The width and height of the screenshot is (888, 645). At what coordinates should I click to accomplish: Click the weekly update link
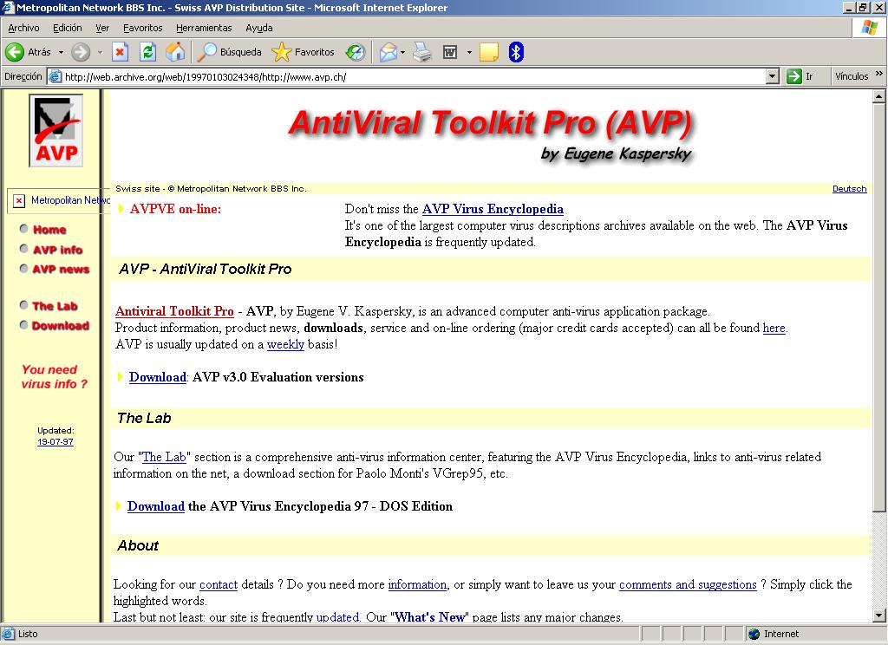click(285, 343)
